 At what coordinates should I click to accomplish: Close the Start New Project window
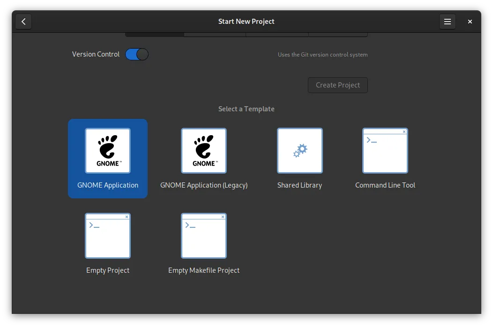[470, 22]
